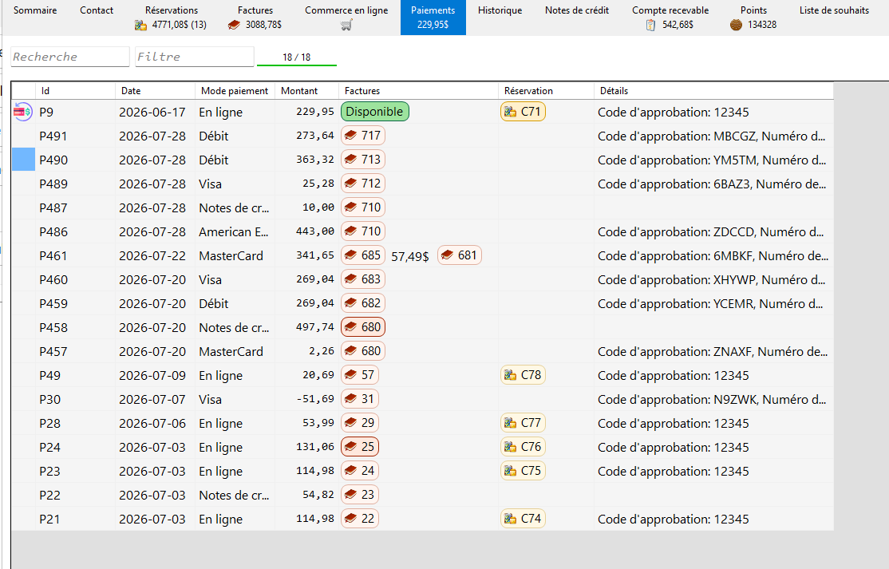Open reservation badge C78
The image size is (889, 569).
523,374
